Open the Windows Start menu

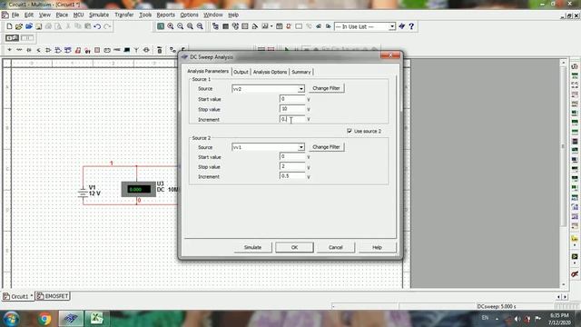11,319
